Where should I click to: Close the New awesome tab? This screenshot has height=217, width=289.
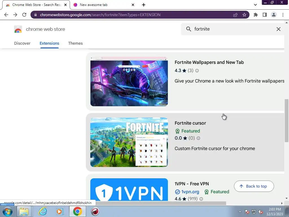pyautogui.click(x=133, y=5)
